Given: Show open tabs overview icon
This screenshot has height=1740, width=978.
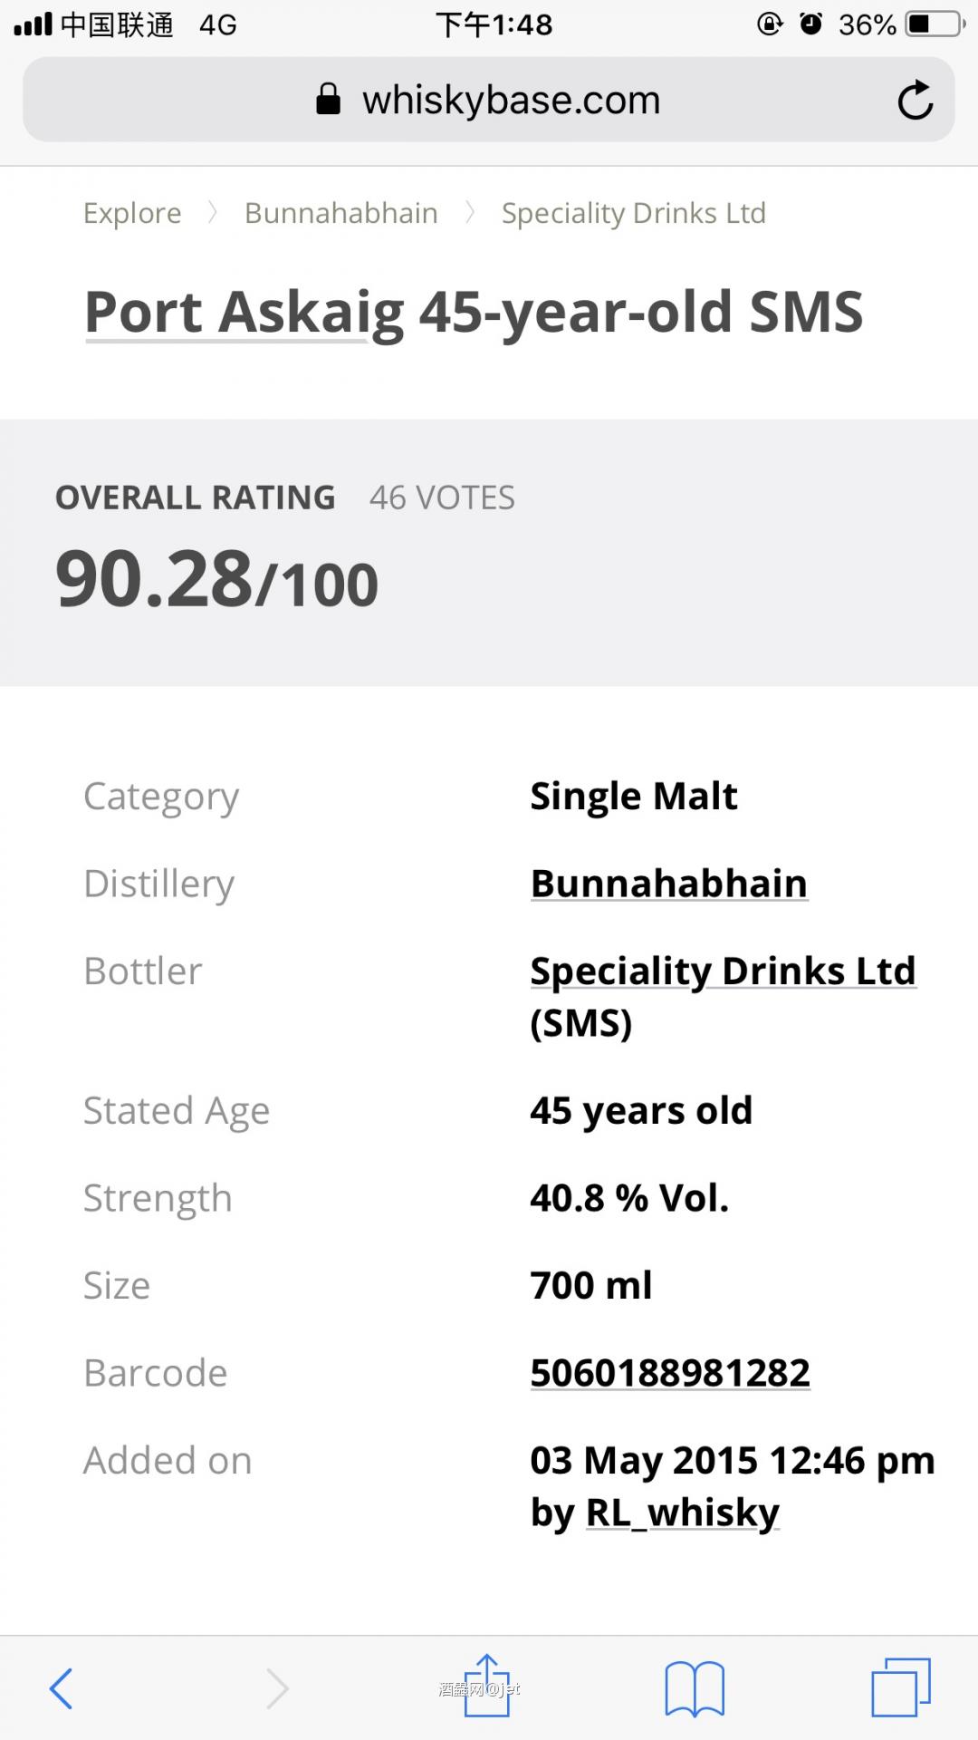Looking at the screenshot, I should (900, 1687).
